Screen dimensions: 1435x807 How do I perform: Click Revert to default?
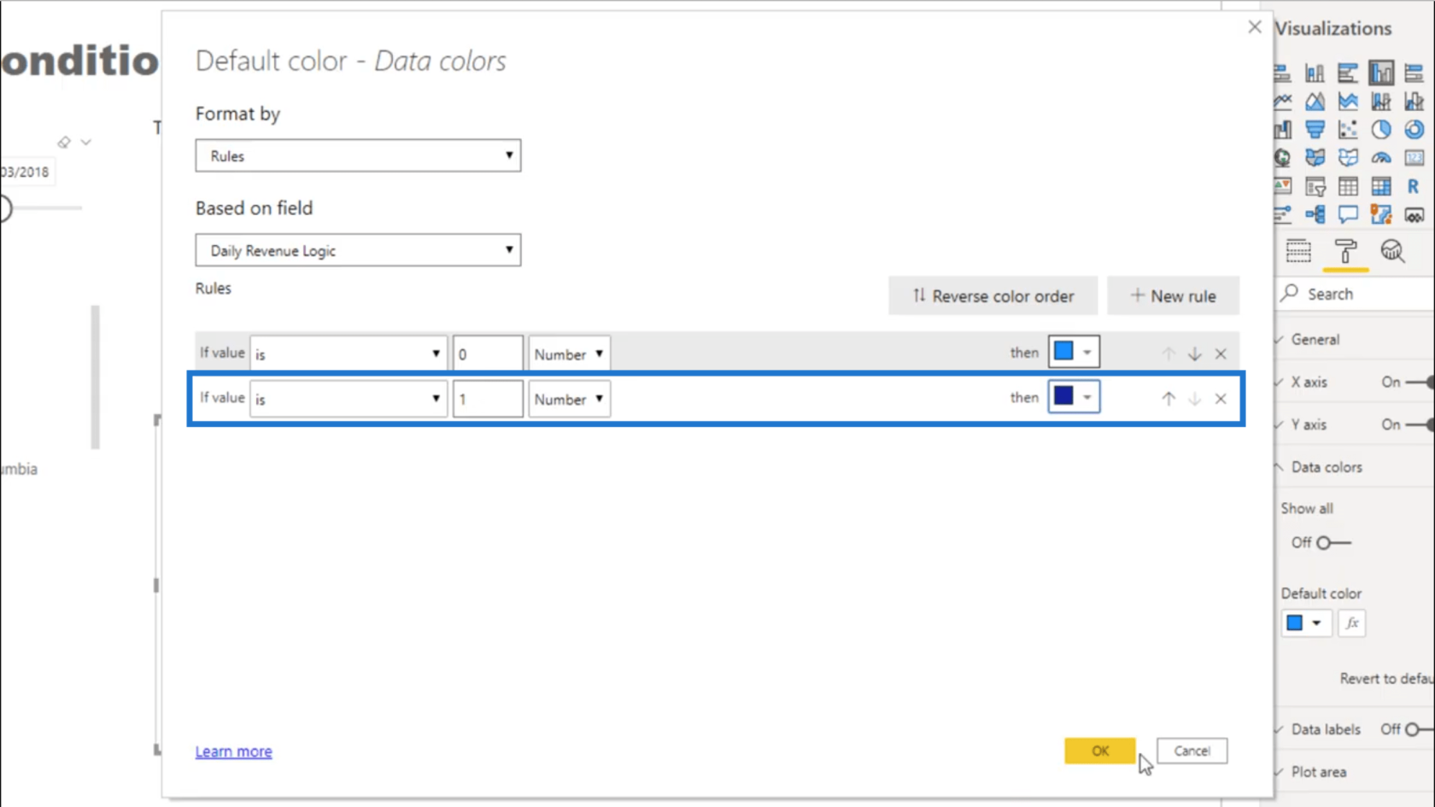pos(1387,678)
